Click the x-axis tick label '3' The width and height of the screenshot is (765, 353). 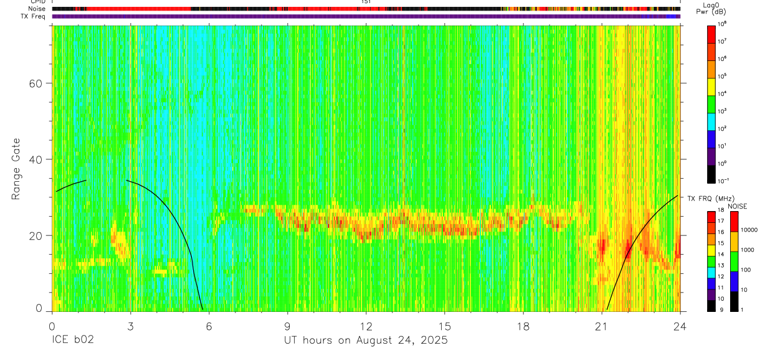(130, 325)
